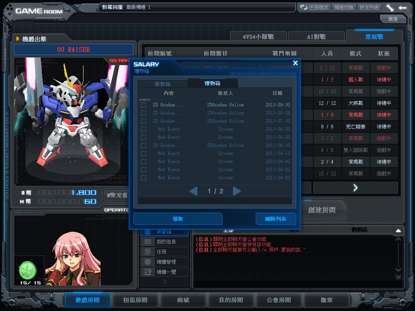Sort by the 模式 column header
The image size is (415, 311).
355,53
